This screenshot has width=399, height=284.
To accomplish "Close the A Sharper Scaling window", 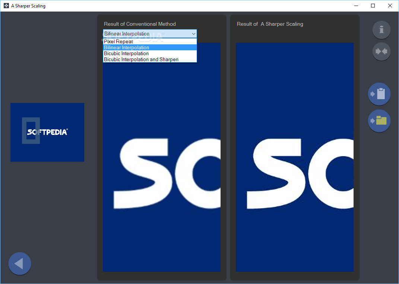I will tap(390, 6).
